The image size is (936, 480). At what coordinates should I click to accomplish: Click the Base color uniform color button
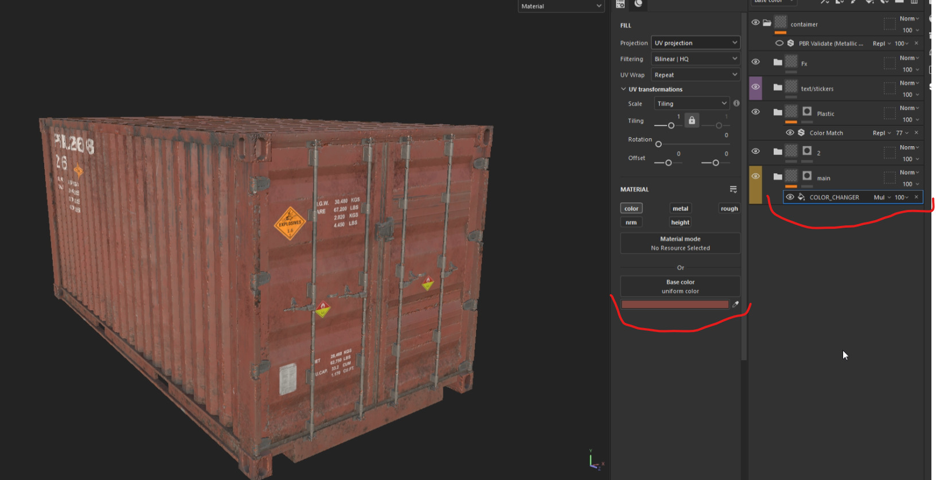click(x=680, y=286)
